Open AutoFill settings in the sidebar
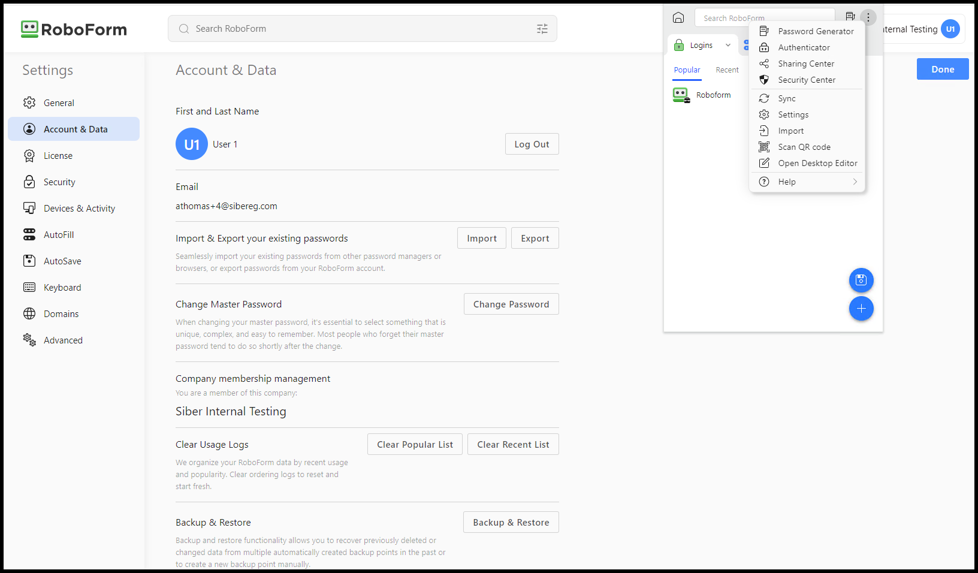Screen dimensions: 978x573 pyautogui.click(x=59, y=235)
